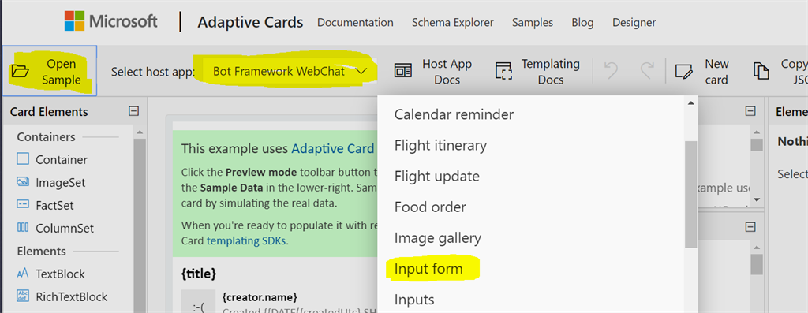Open the Templating Docs icon

(x=503, y=72)
